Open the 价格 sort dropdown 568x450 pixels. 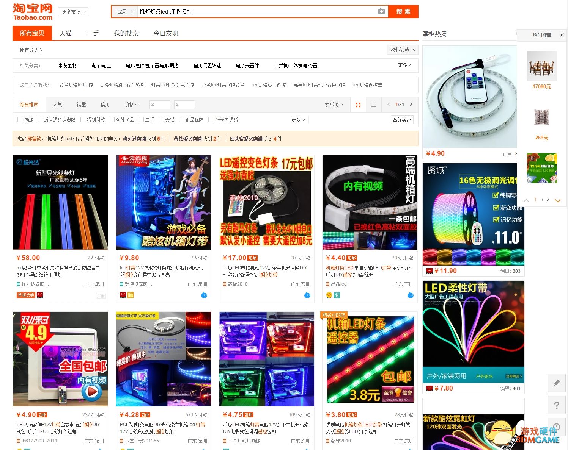[131, 105]
